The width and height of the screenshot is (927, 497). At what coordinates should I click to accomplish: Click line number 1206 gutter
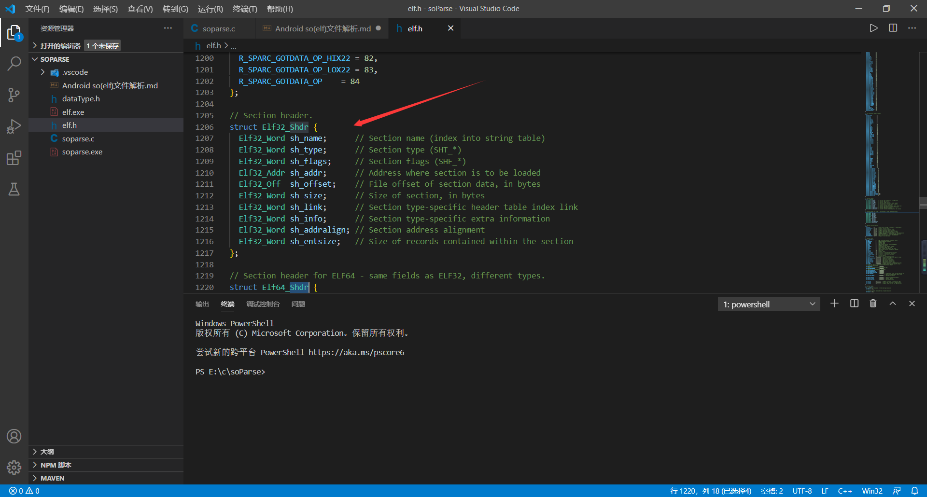click(204, 127)
